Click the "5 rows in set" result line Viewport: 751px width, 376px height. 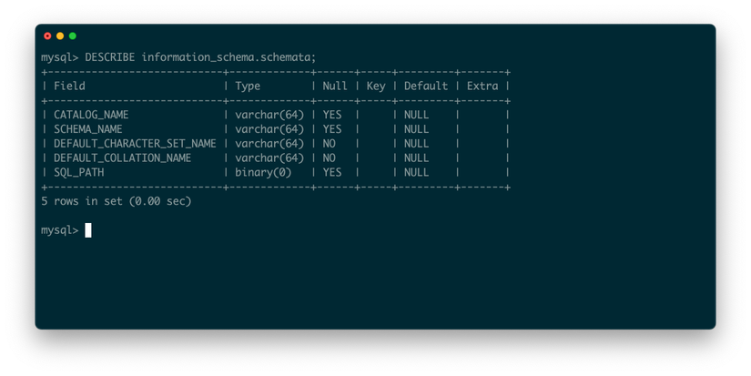point(117,201)
